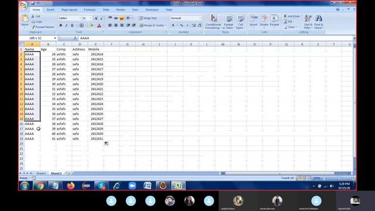
Task: Toggle Underline formatting
Action: tap(72, 25)
